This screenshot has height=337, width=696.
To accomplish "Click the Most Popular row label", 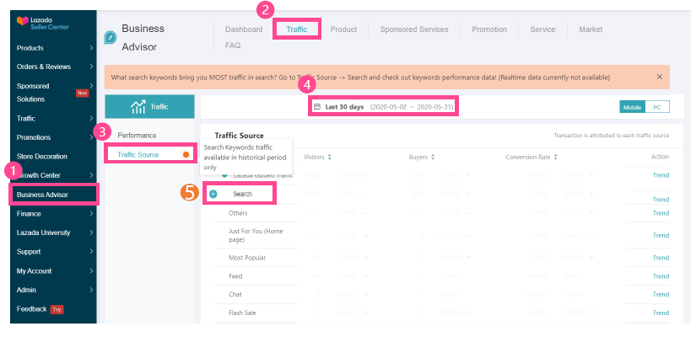I will [x=247, y=258].
